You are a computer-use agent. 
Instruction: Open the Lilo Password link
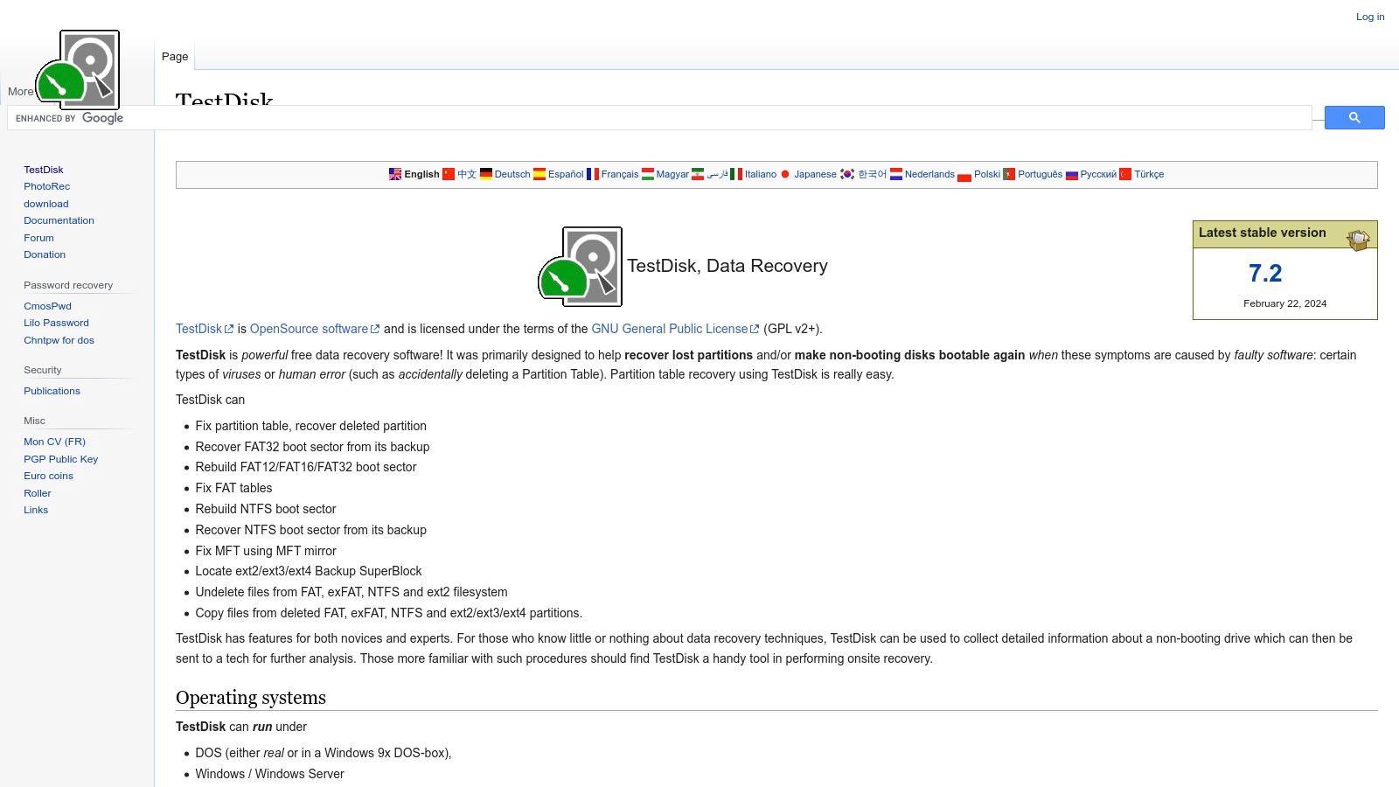point(56,323)
